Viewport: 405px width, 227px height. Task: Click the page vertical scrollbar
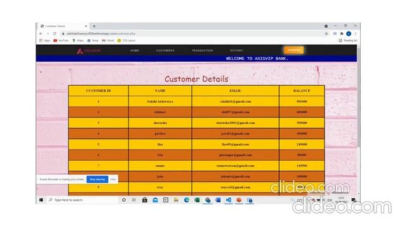(359, 98)
